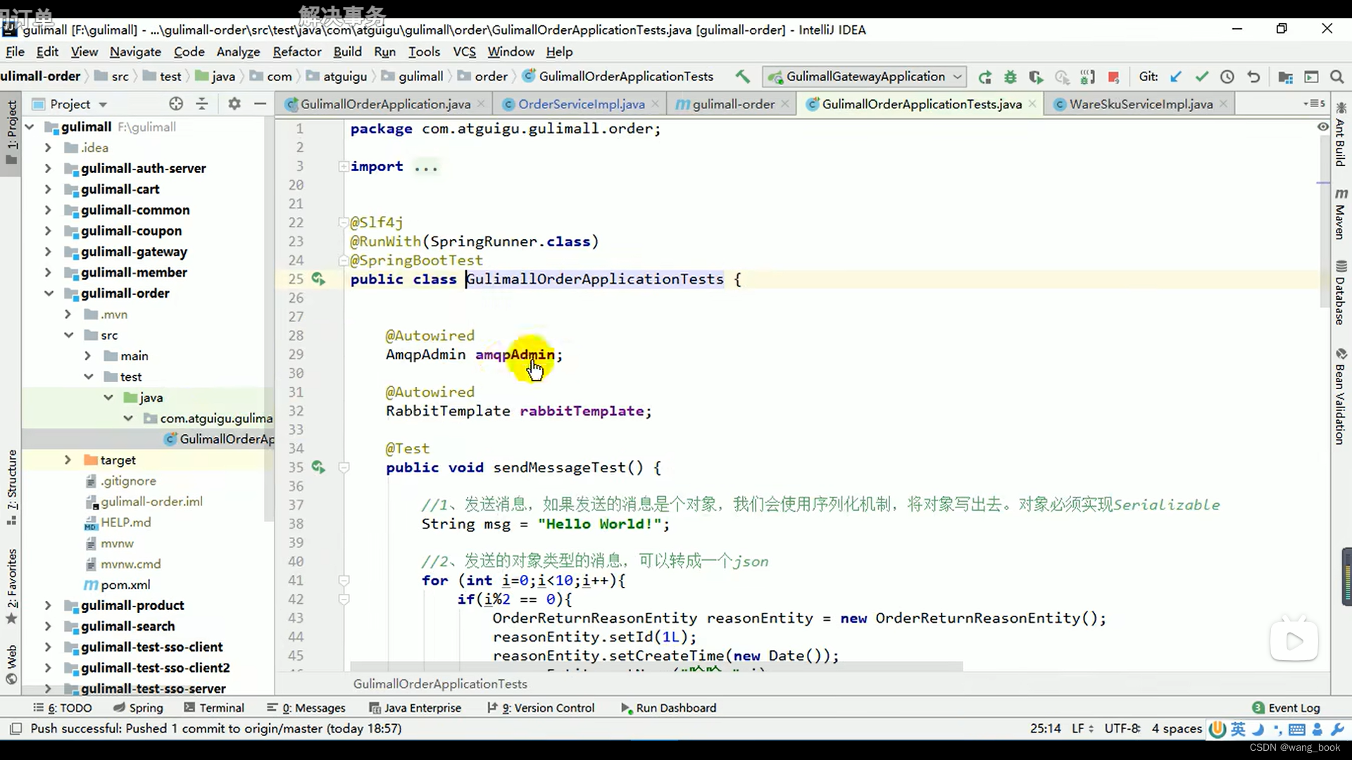Click run gutter icon on line 25
Viewport: 1352px width, 760px height.
318,279
